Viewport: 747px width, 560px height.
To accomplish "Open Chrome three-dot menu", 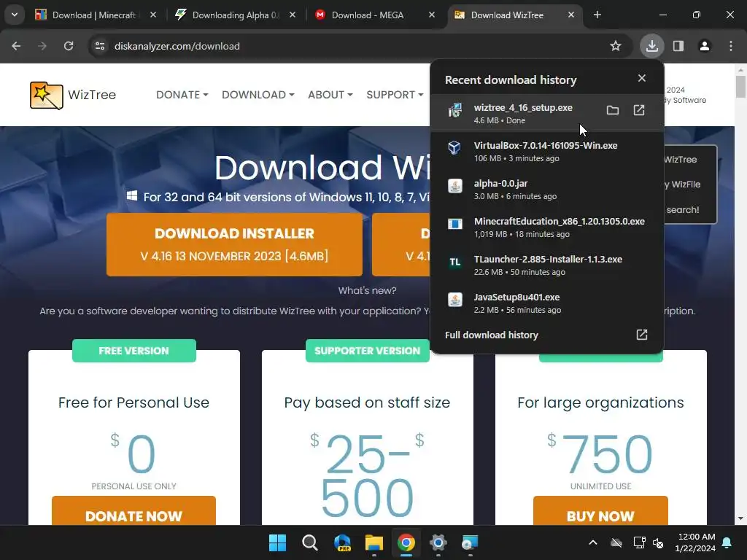I will pos(731,46).
